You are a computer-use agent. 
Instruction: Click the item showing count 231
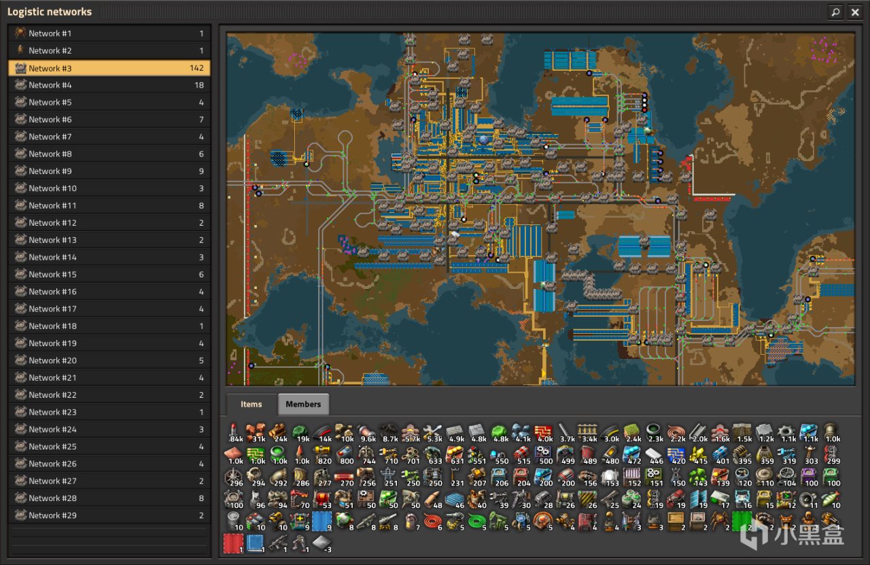tap(455, 477)
